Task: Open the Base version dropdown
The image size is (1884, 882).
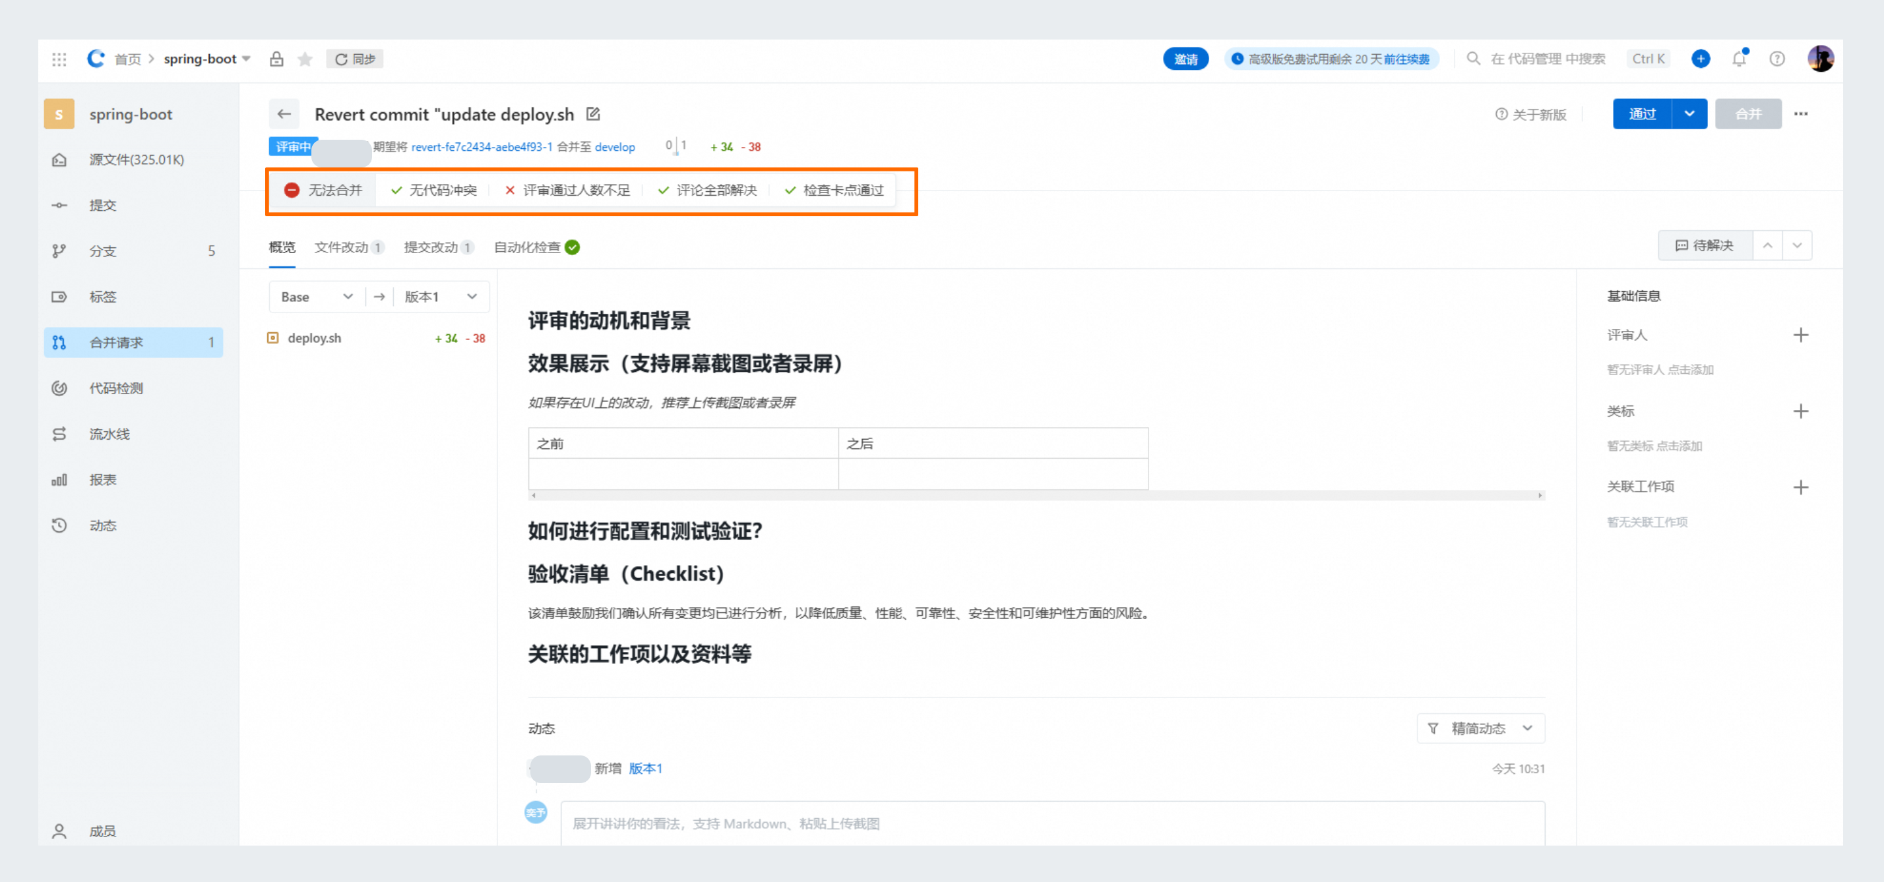Action: click(x=317, y=297)
